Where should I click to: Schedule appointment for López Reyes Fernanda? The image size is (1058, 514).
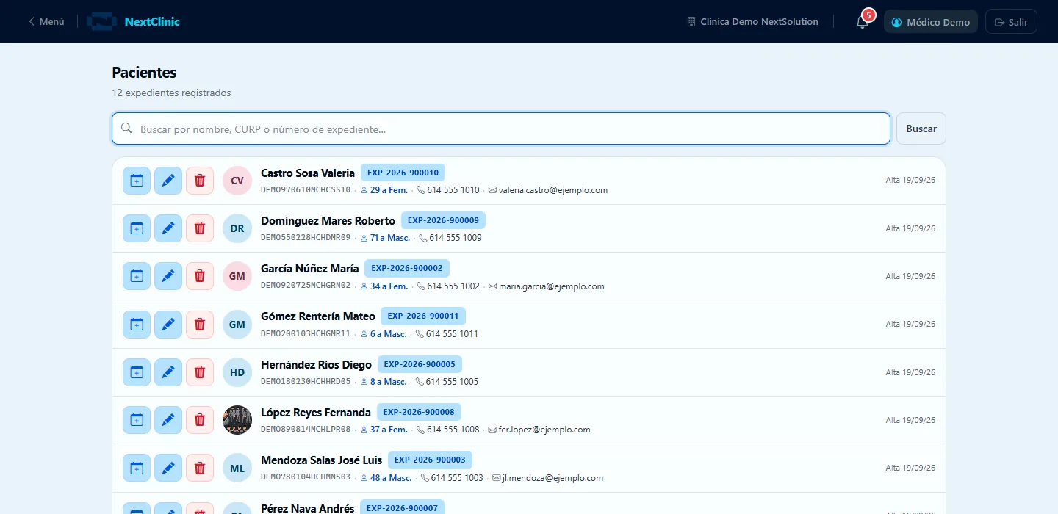137,420
